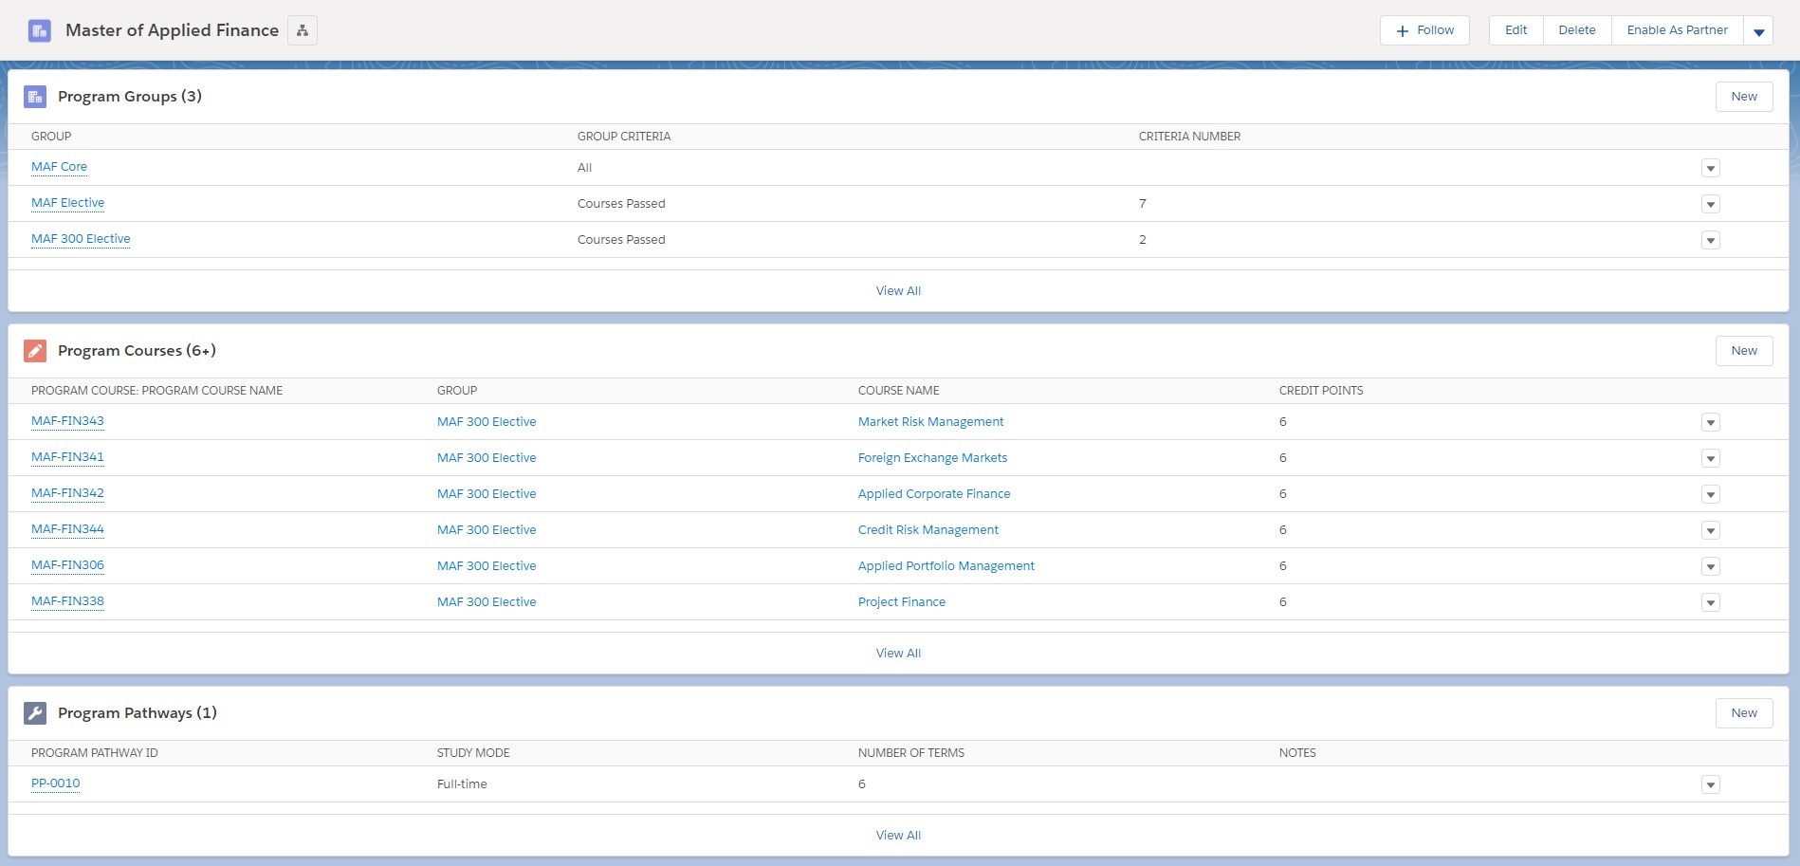Add a New Program Course
This screenshot has height=866, width=1800.
click(1743, 351)
